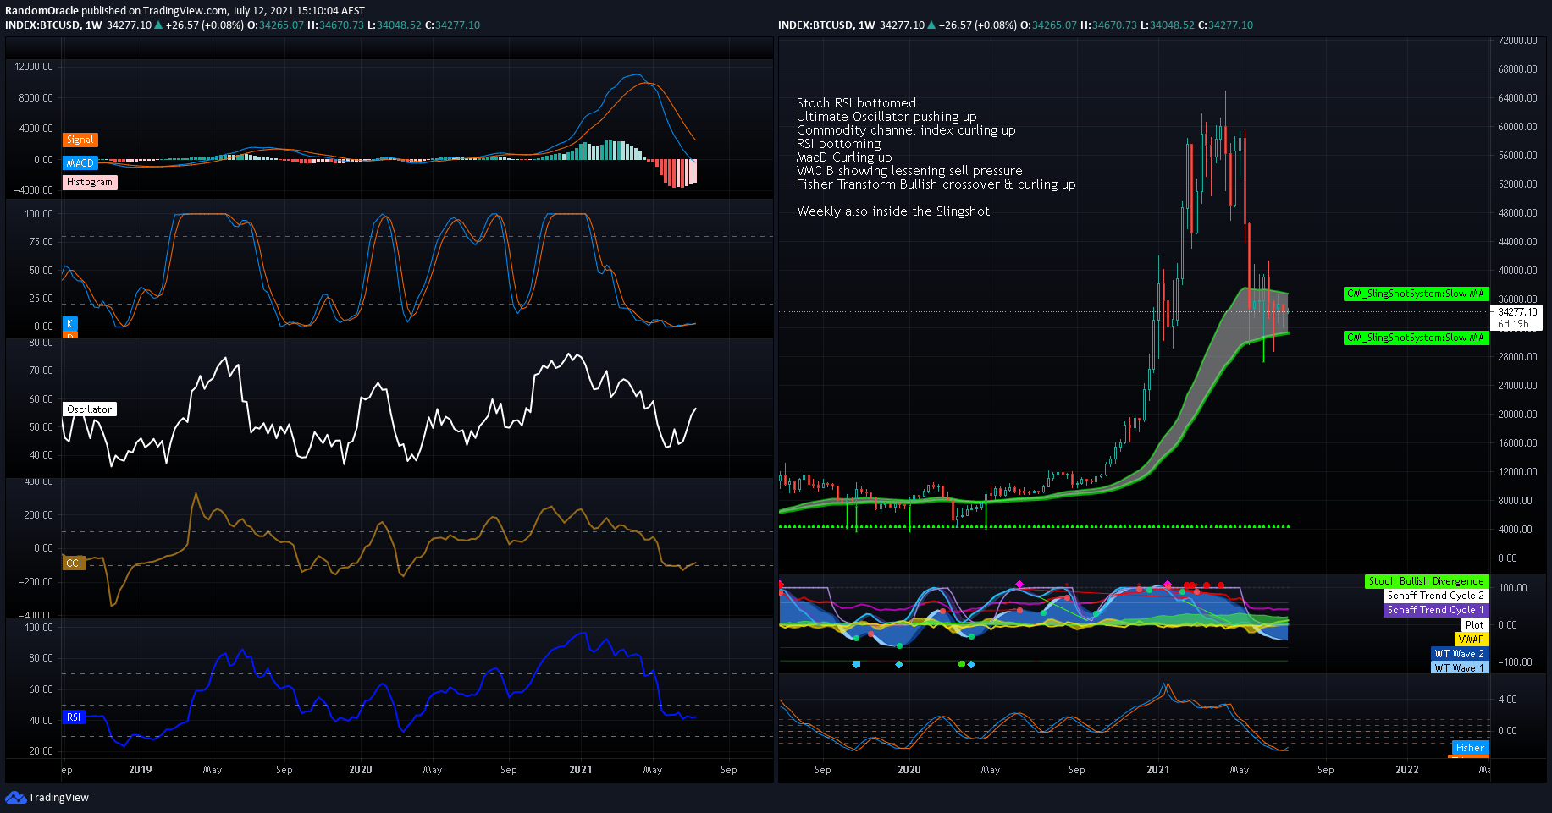Click the lower CM_SlingShotSystem:Slow MA label
The width and height of the screenshot is (1552, 813).
tap(1416, 338)
